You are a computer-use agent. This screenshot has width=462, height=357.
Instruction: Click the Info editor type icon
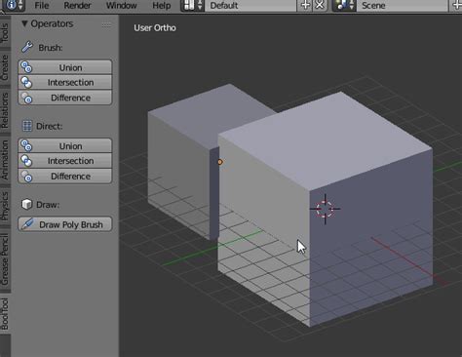click(15, 6)
